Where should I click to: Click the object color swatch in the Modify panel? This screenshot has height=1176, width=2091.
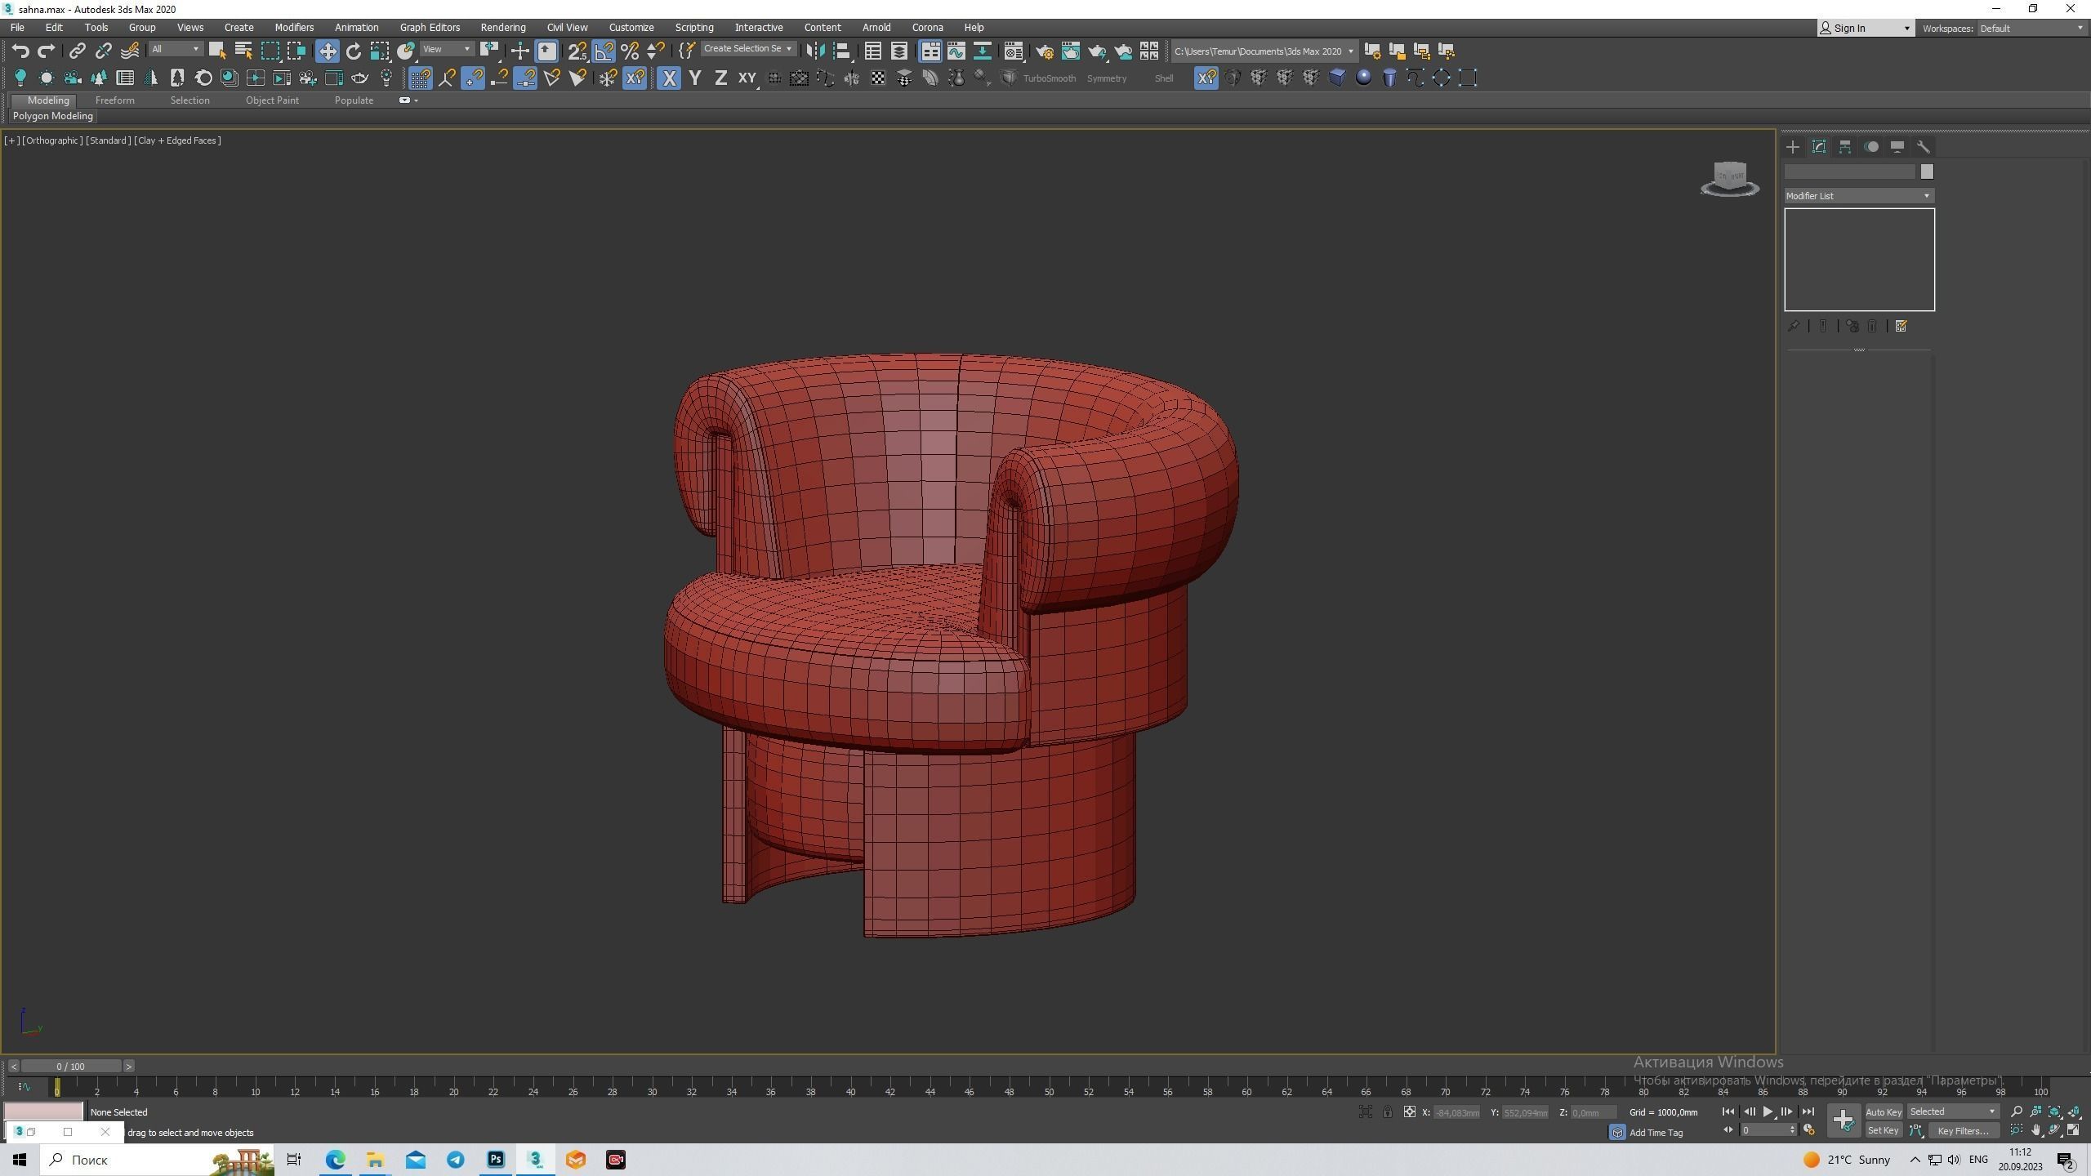click(1927, 171)
